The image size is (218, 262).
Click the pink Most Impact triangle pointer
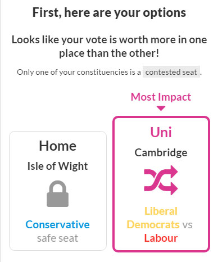pos(161,108)
